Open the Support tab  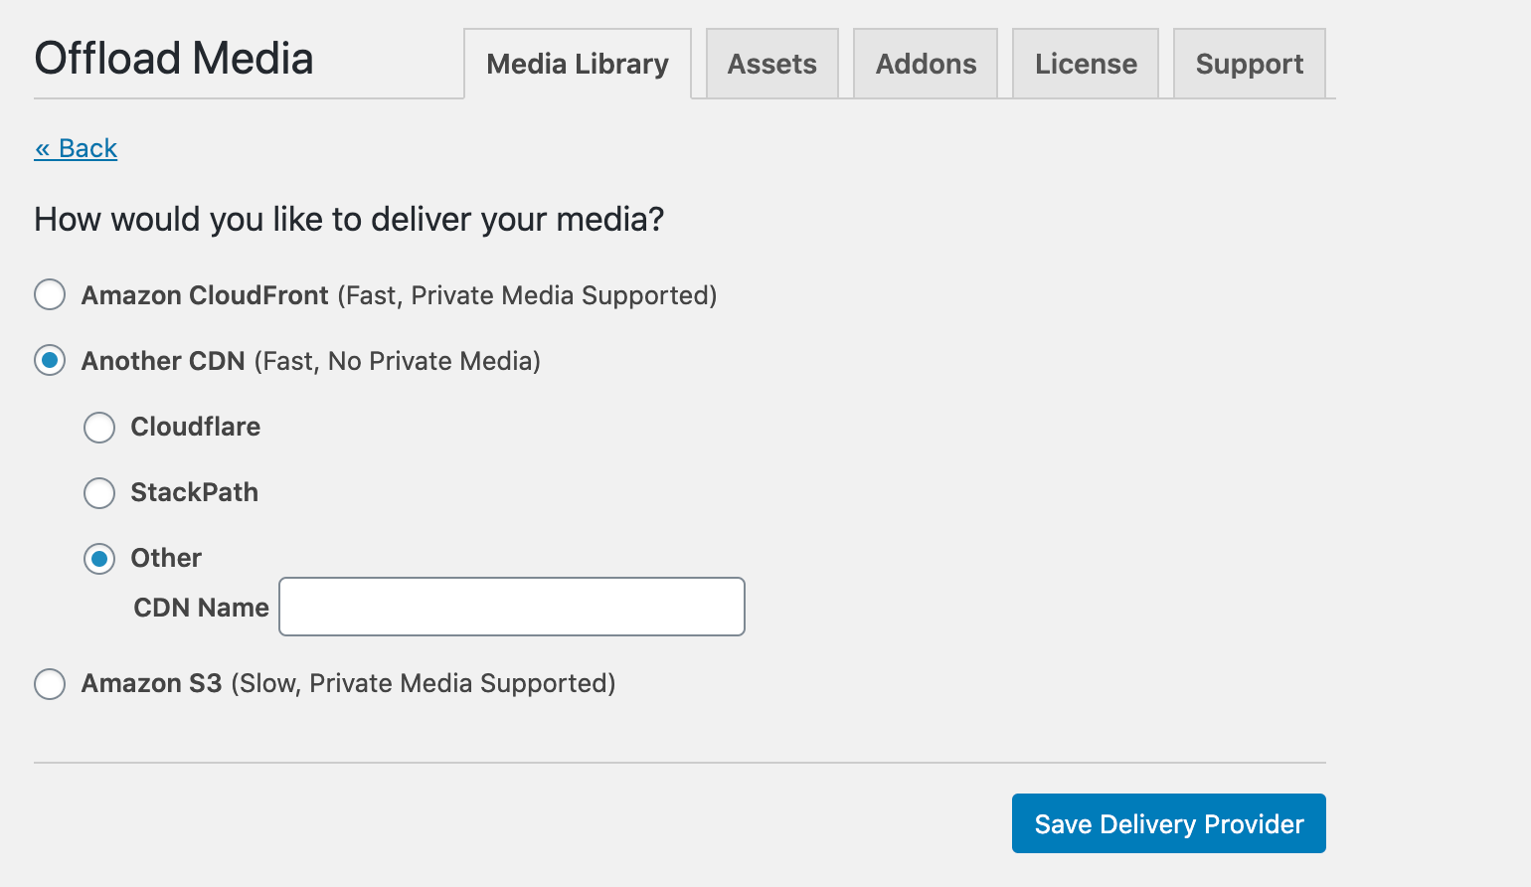[x=1250, y=64]
